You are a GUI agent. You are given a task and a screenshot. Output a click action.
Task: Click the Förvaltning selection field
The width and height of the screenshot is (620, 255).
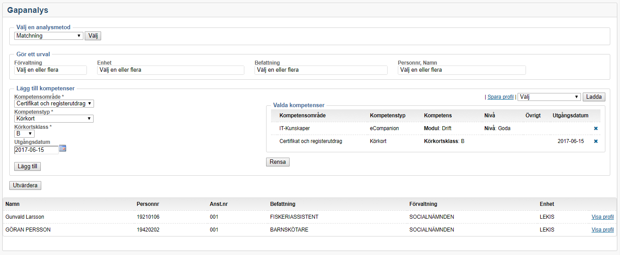coord(51,70)
